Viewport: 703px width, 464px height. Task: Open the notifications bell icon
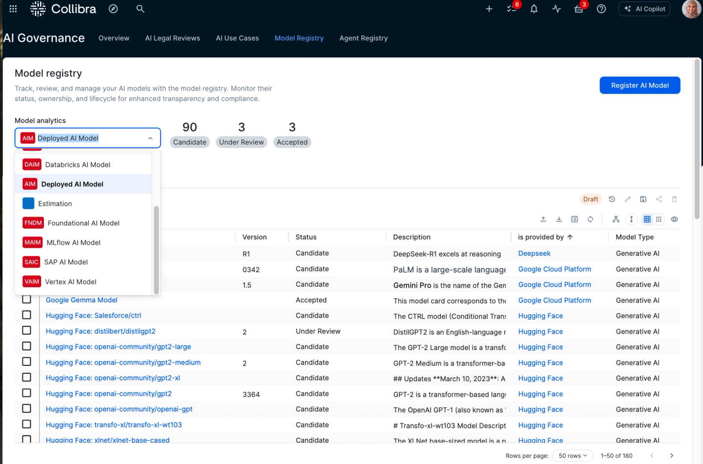534,9
